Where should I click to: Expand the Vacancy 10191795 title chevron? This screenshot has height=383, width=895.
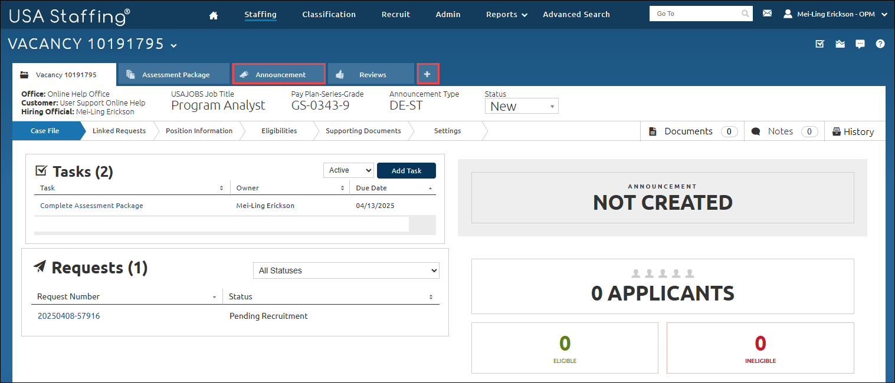173,45
